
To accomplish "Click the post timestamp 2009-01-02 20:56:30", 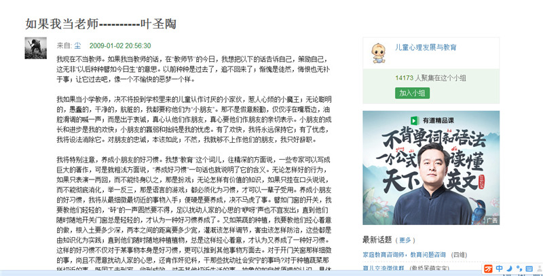I will coord(120,46).
